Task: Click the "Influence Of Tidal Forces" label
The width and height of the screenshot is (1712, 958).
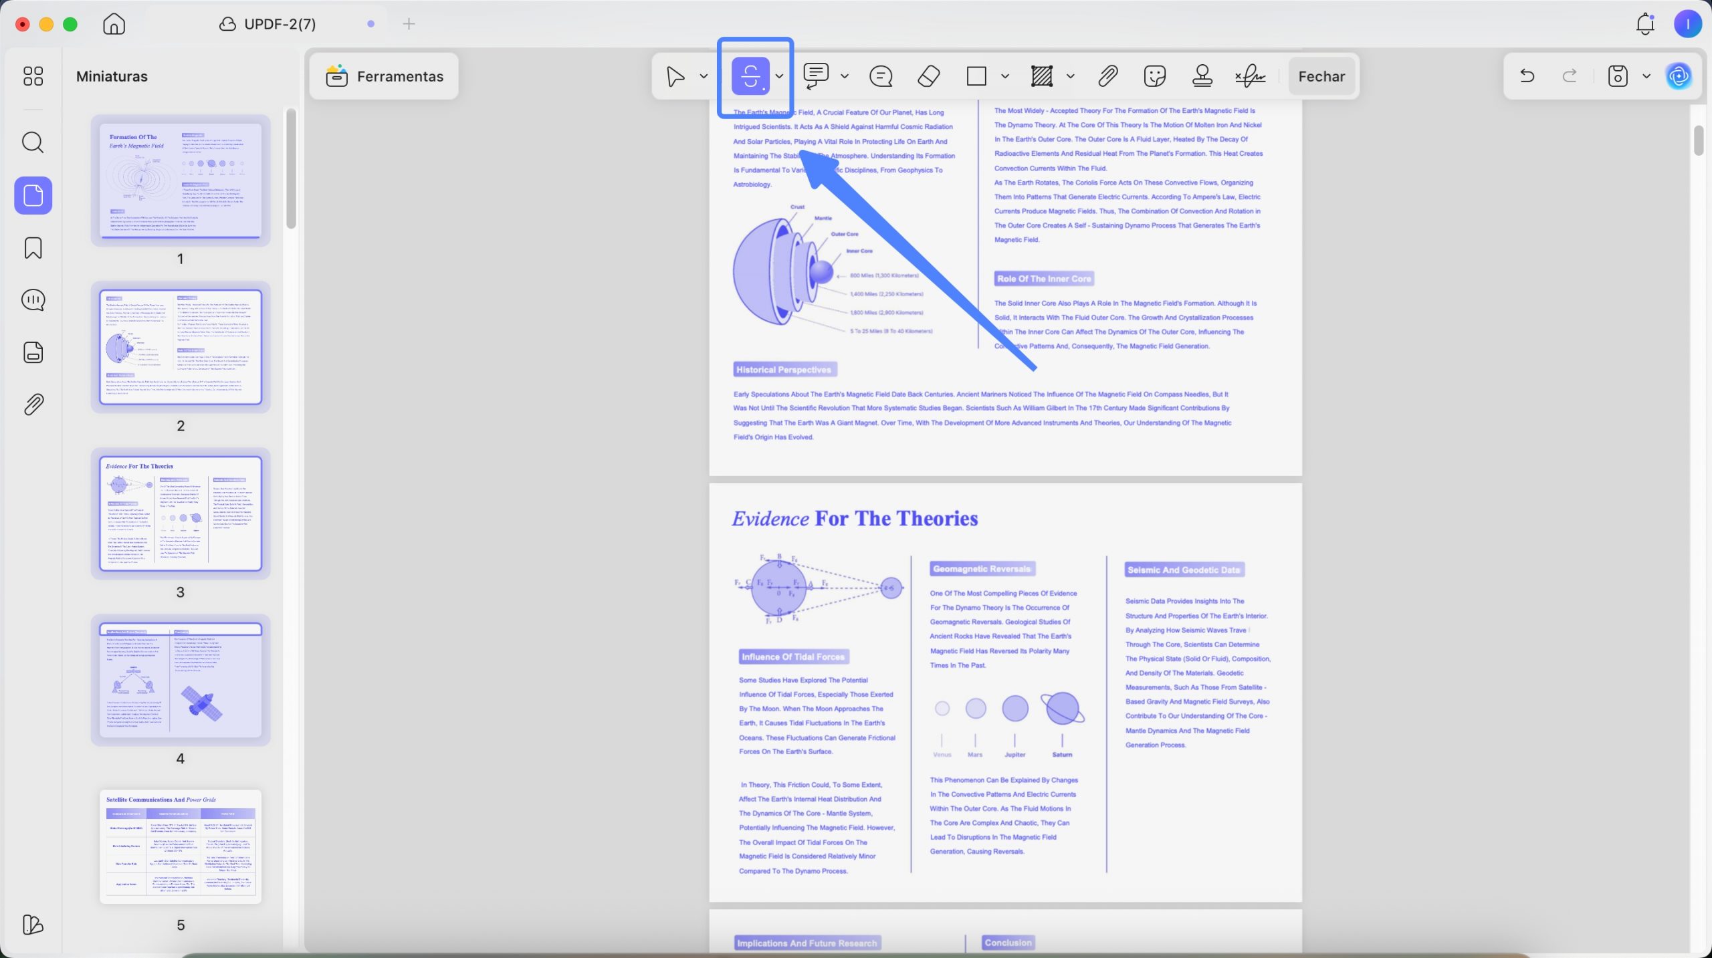Action: point(793,656)
